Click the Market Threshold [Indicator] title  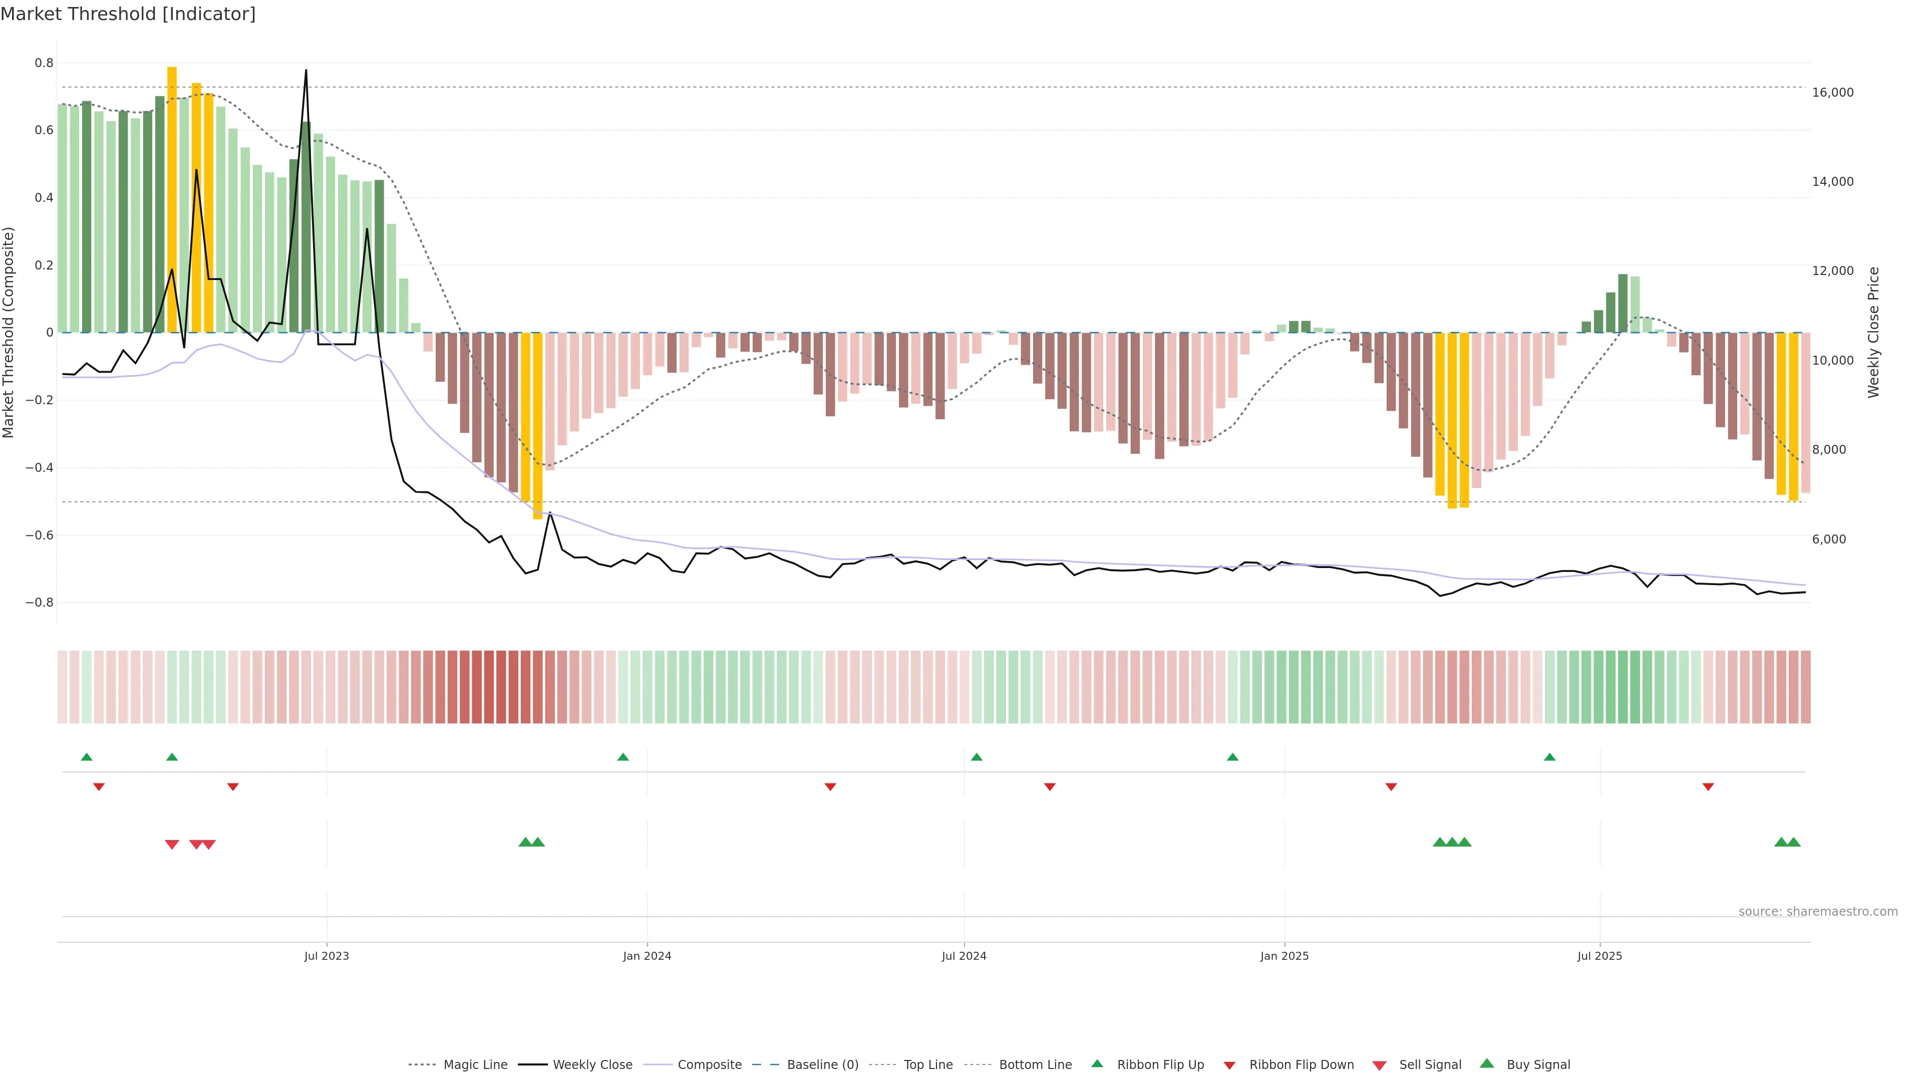point(128,14)
